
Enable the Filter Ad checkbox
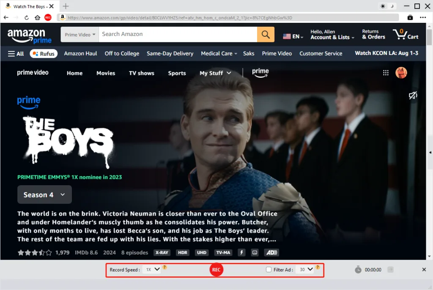coord(269,270)
